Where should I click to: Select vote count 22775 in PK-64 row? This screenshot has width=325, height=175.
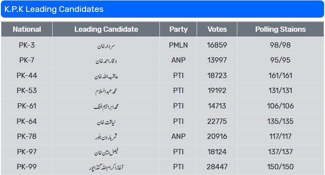(x=217, y=121)
